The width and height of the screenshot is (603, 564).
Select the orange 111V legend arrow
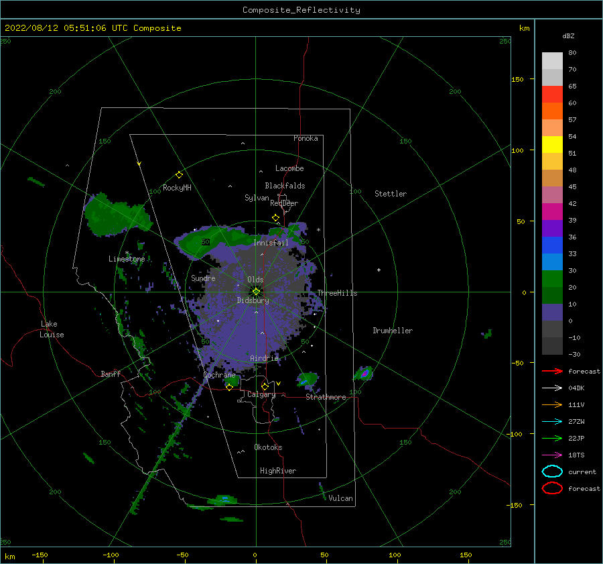coord(552,404)
